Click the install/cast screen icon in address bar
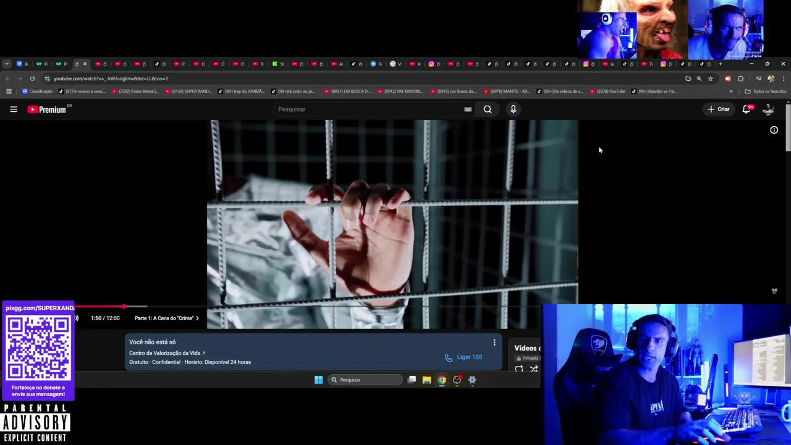Image resolution: width=791 pixels, height=445 pixels. point(688,78)
